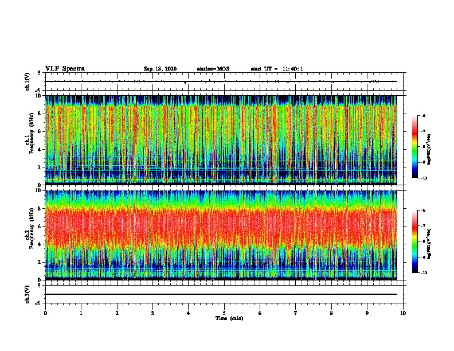Viewport: 454px width, 351px height.
Task: Click the "9" tick on the time axis
Action: 367,313
